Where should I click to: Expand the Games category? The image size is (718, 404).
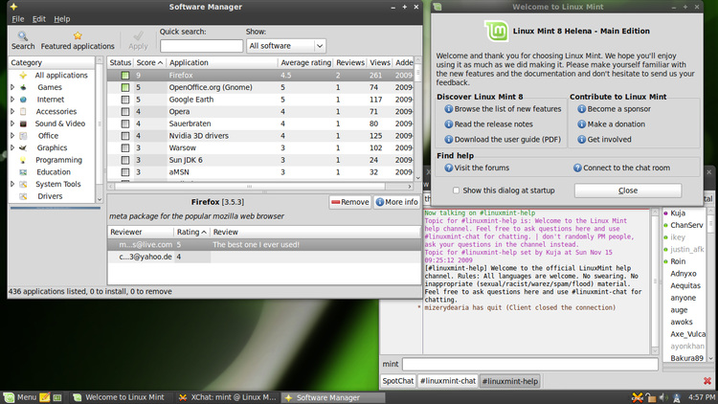(12, 87)
